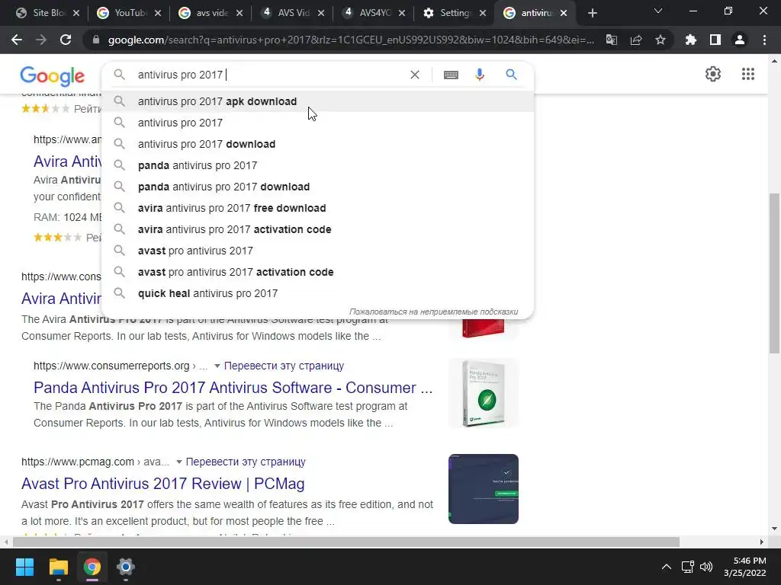Report inappropriate suggestions link
Viewport: 781px width, 585px height.
click(433, 312)
